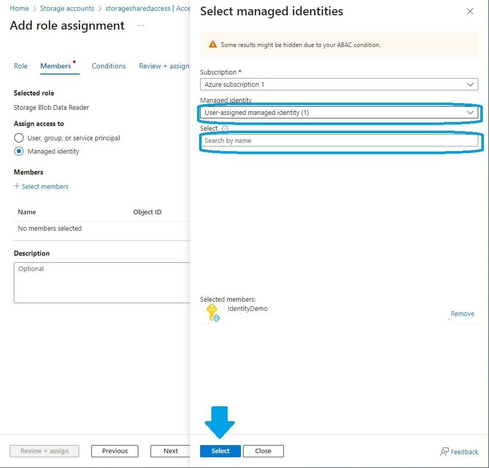Viewport: 489px width, 468px height.
Task: Focus the Search by name field
Action: pos(339,141)
